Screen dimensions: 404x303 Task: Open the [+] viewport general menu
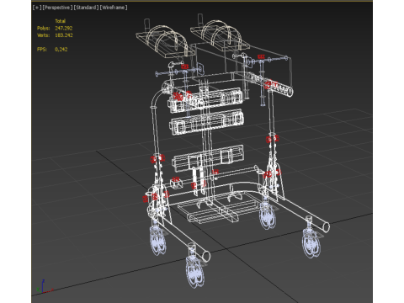[x=37, y=8]
